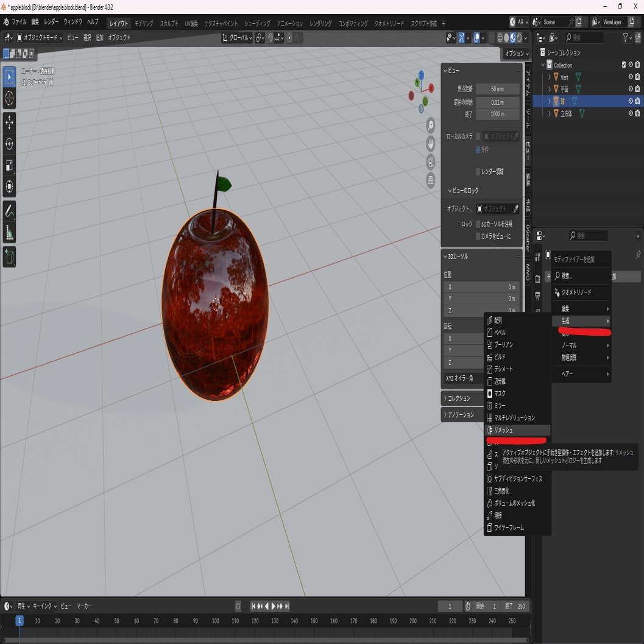Select the Scale tool in left toolbar
644x644 pixels.
(x=9, y=165)
